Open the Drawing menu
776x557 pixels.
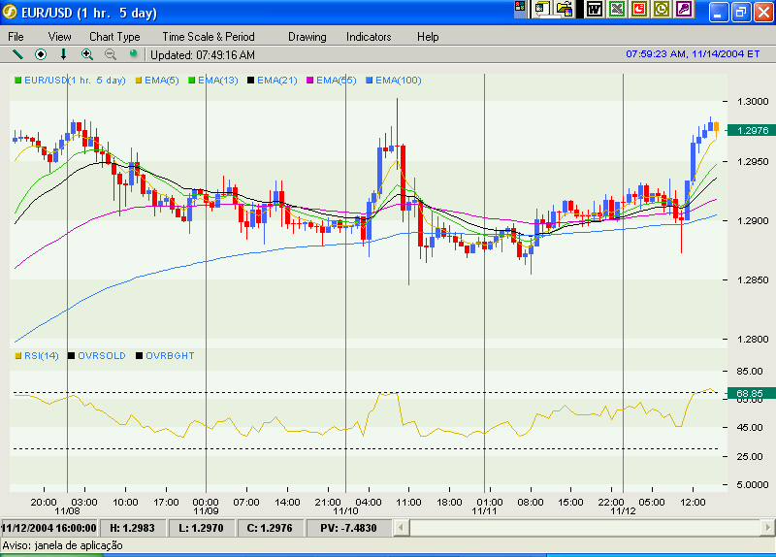pos(307,37)
